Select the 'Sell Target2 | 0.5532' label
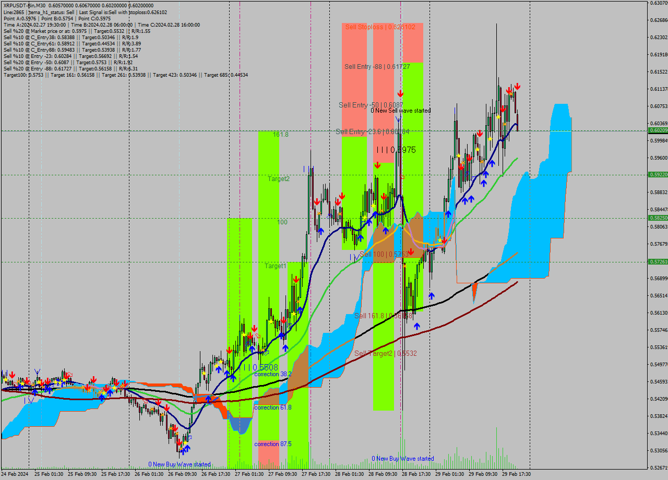This screenshot has height=480, width=668. tap(385, 353)
